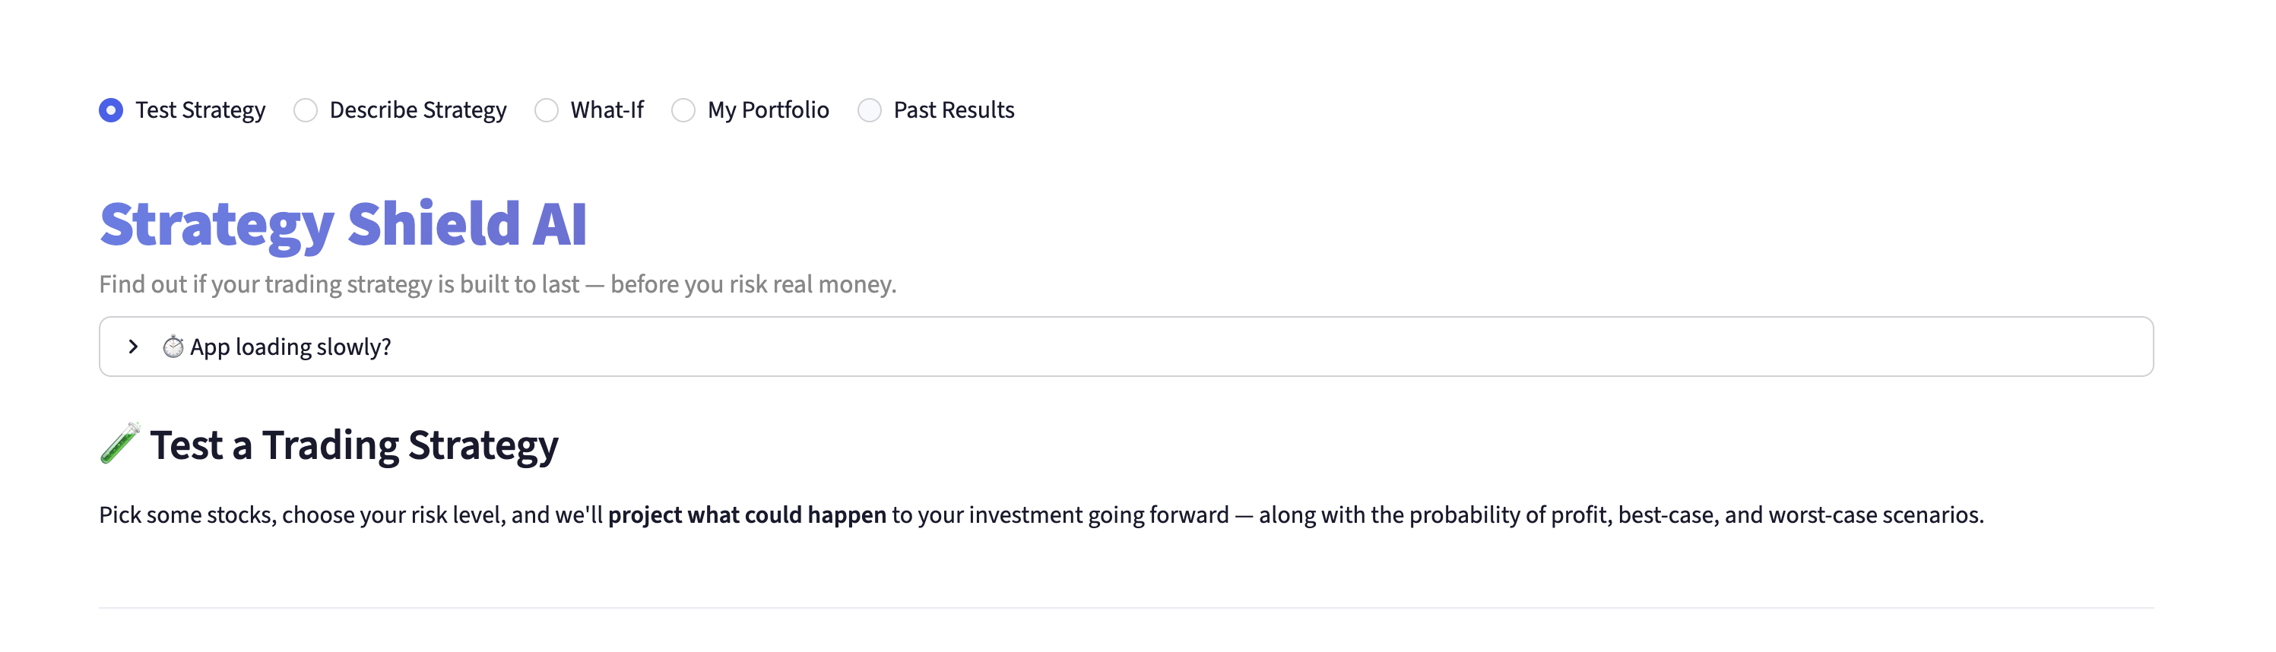2276x652 pixels.
Task: Switch to the What-If label
Action: (x=607, y=110)
